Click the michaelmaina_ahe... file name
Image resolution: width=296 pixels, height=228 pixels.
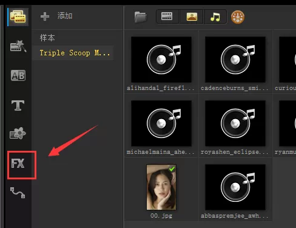(161, 152)
